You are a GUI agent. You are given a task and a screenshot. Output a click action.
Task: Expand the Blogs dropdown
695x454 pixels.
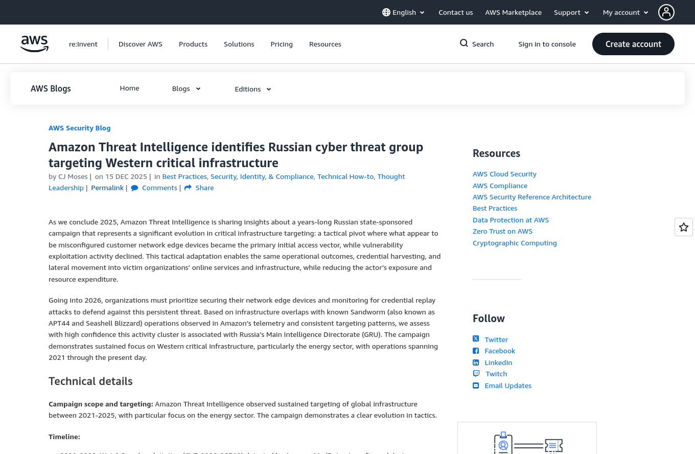coord(186,88)
